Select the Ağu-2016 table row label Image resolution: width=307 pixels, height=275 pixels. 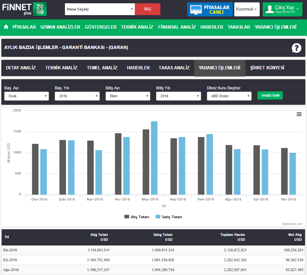coord(11,270)
